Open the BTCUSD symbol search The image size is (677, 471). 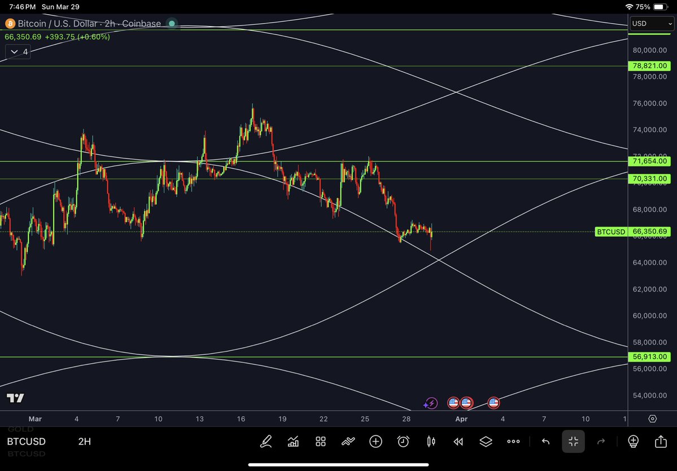click(x=26, y=441)
